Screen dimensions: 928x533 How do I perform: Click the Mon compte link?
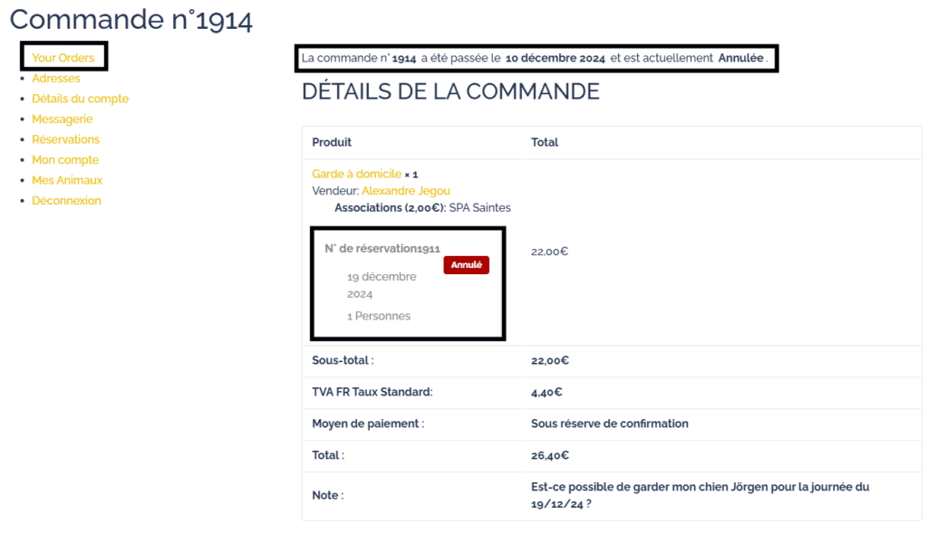[x=65, y=160]
